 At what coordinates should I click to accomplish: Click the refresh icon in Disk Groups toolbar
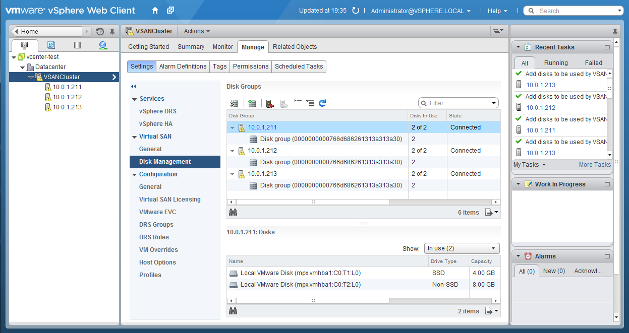click(322, 103)
